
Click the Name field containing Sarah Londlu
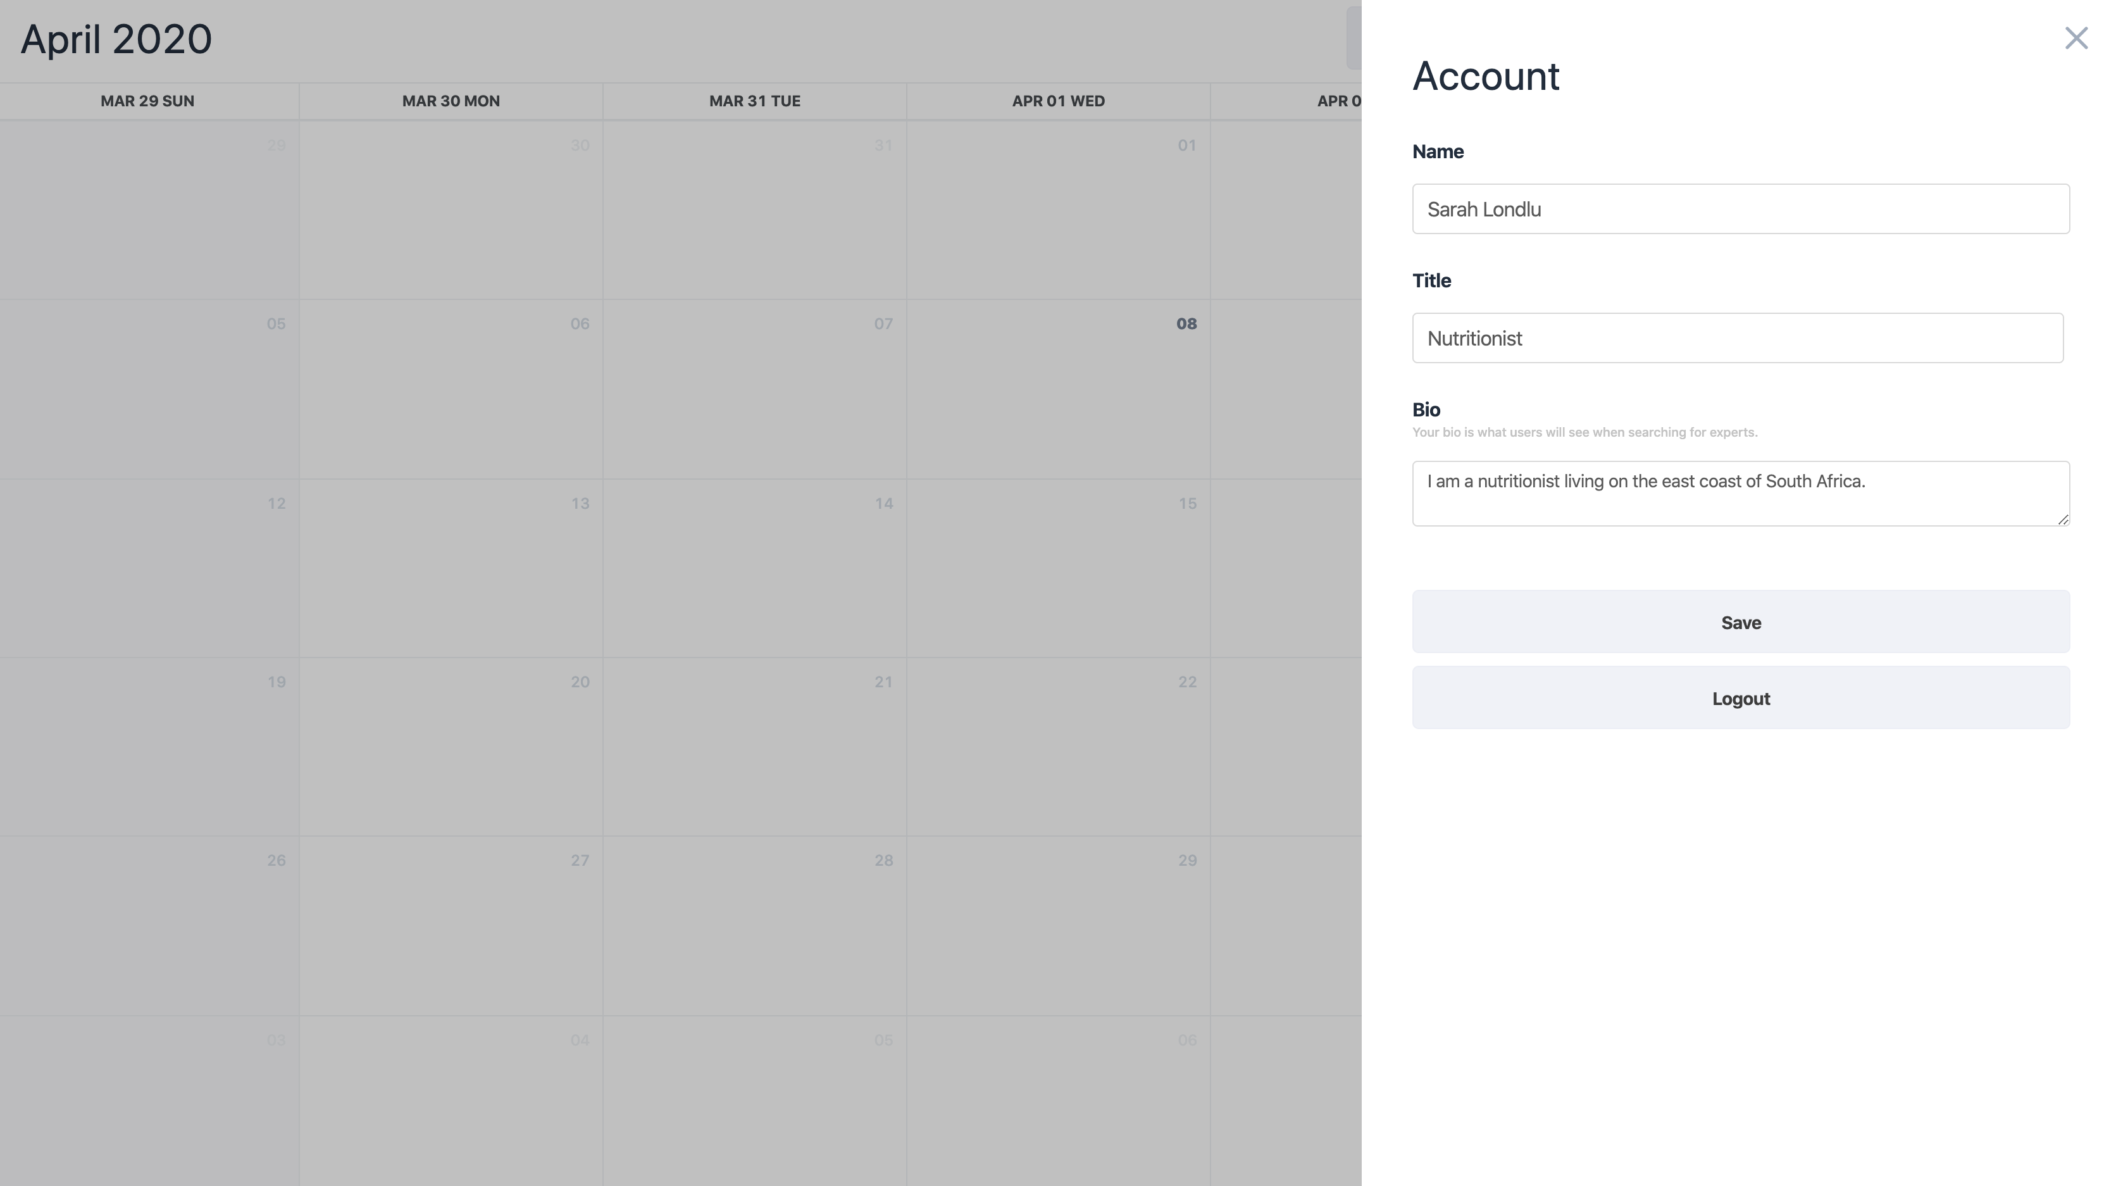1739,209
